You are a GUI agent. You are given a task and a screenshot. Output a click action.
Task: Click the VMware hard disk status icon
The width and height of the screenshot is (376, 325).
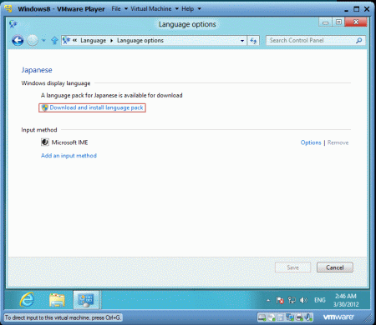262,317
